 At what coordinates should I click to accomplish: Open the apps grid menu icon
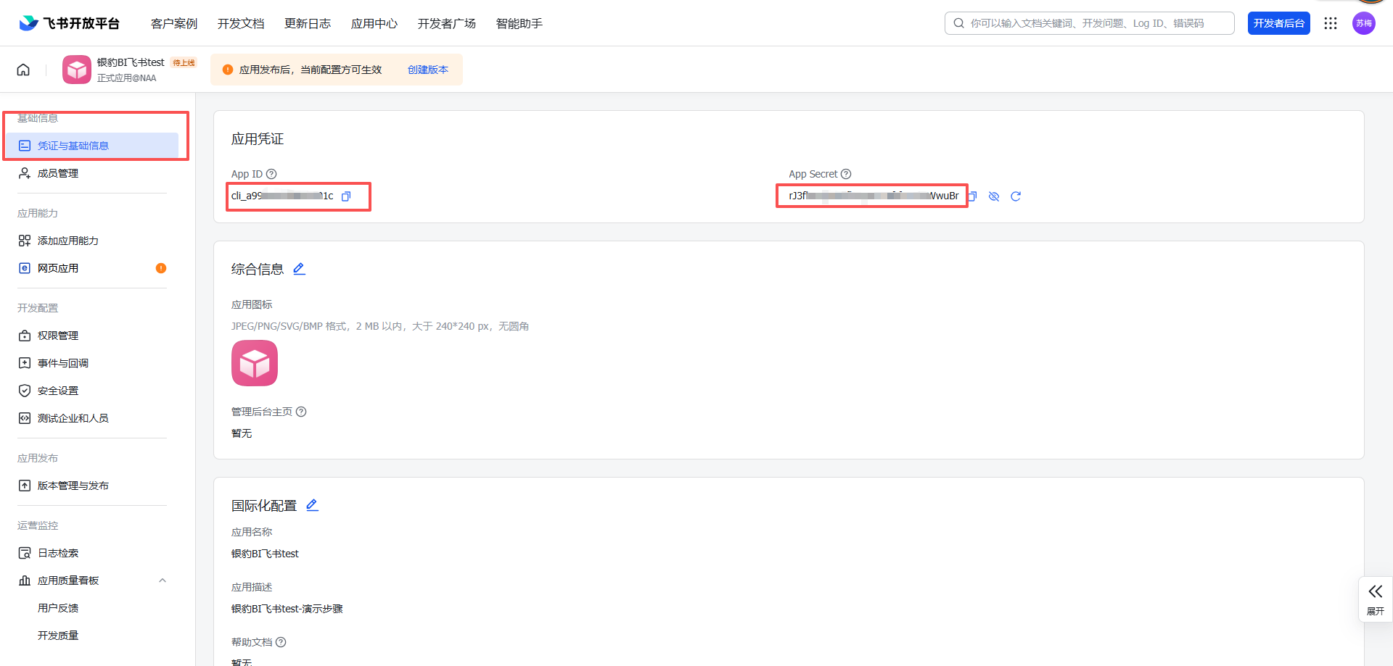[x=1330, y=23]
